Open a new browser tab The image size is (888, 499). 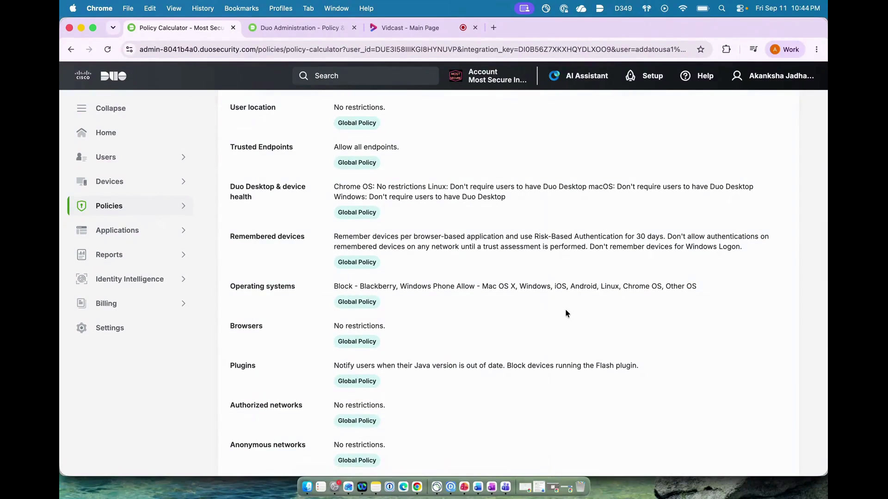pos(493,28)
